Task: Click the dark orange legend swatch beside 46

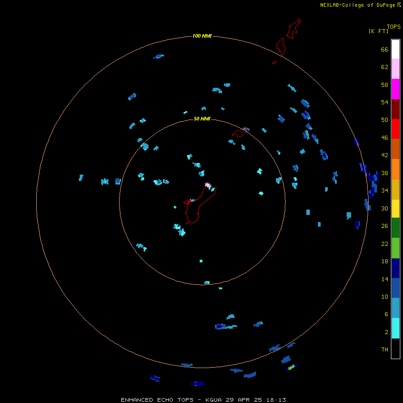Action: pos(395,149)
